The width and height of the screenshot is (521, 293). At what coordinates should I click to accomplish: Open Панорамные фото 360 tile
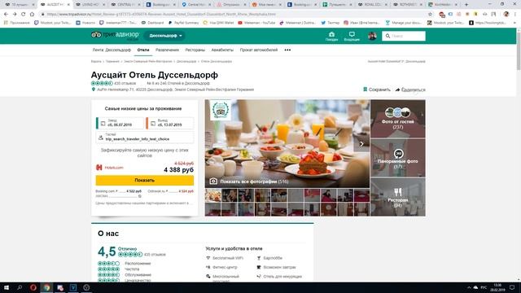[398, 158]
